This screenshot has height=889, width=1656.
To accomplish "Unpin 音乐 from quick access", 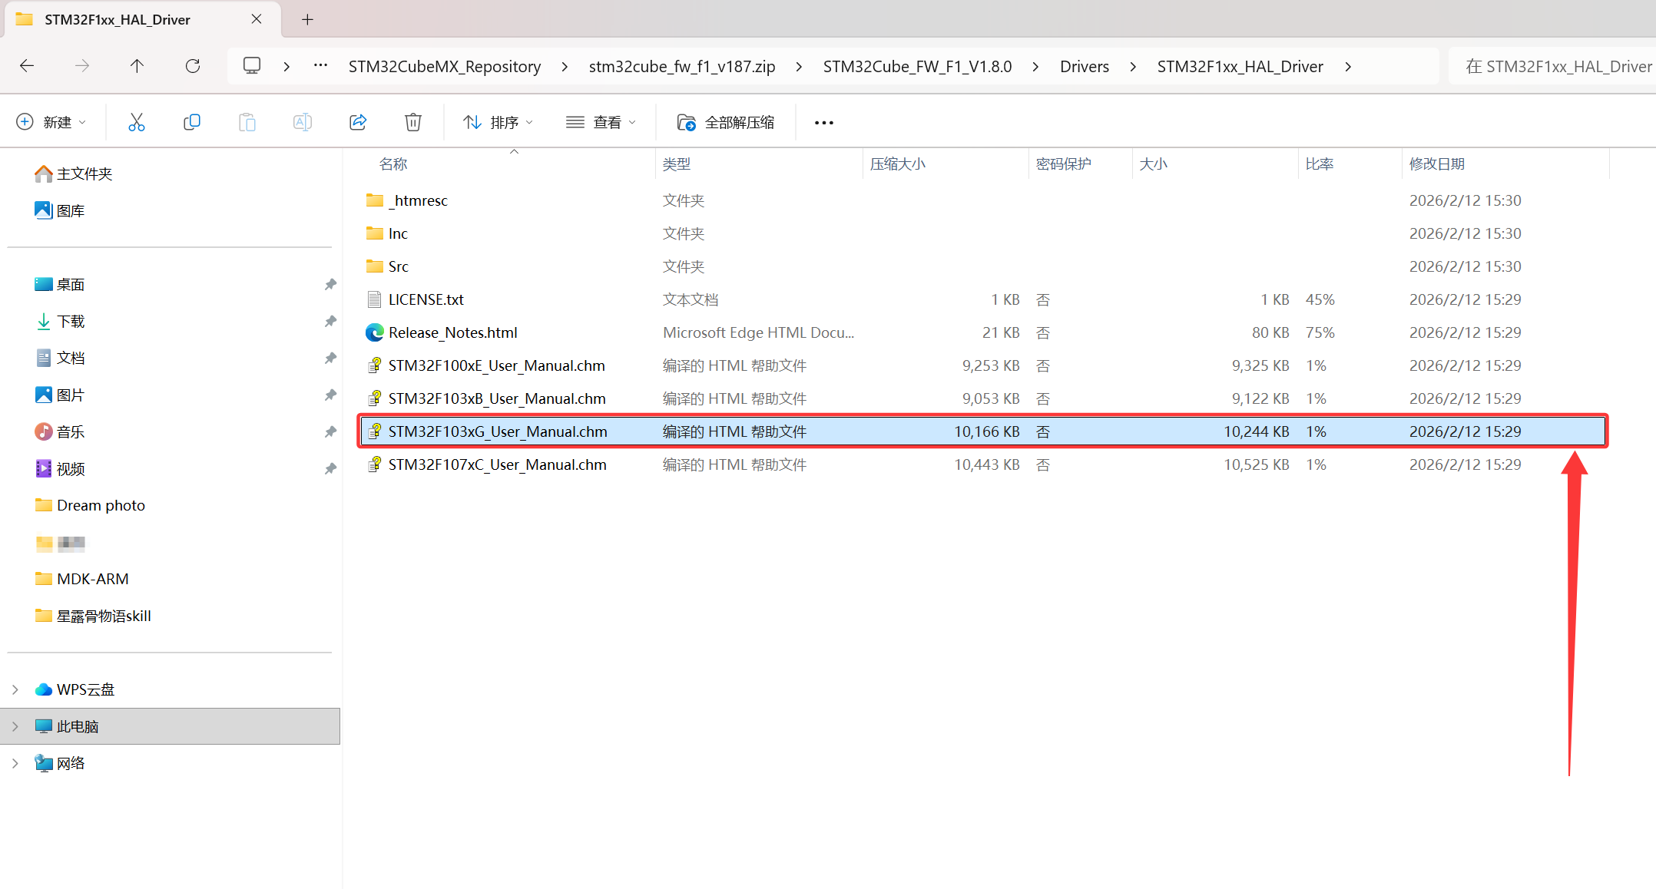I will [x=330, y=432].
